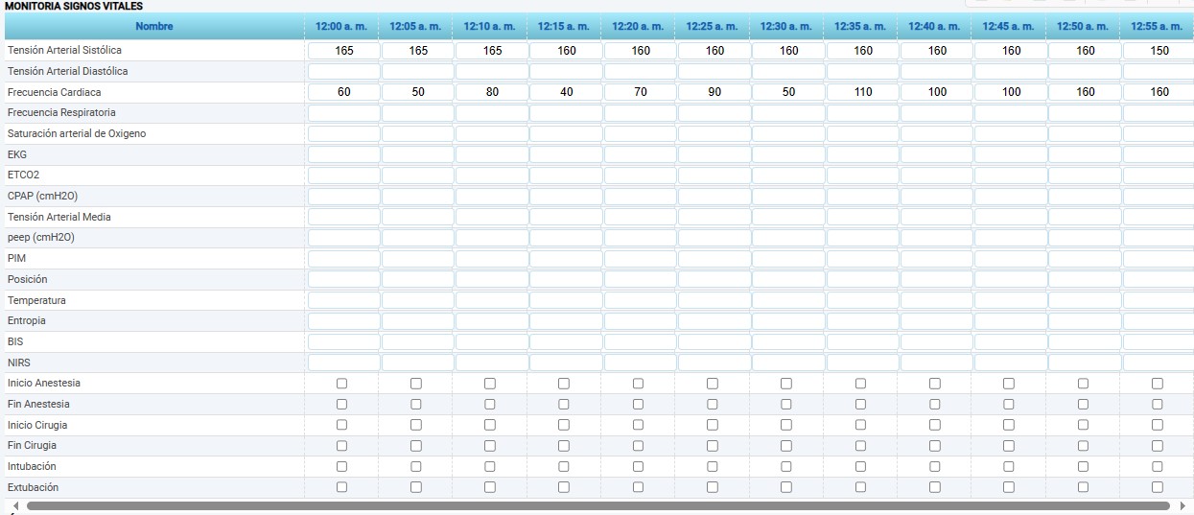Tick Inicio Cirugia checkbox at 12:20 a. m.
1194x515 pixels.
(639, 425)
